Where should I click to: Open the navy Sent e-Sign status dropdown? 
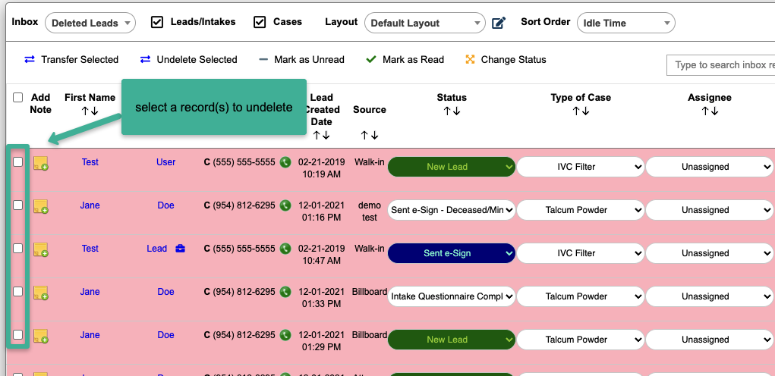(x=451, y=253)
